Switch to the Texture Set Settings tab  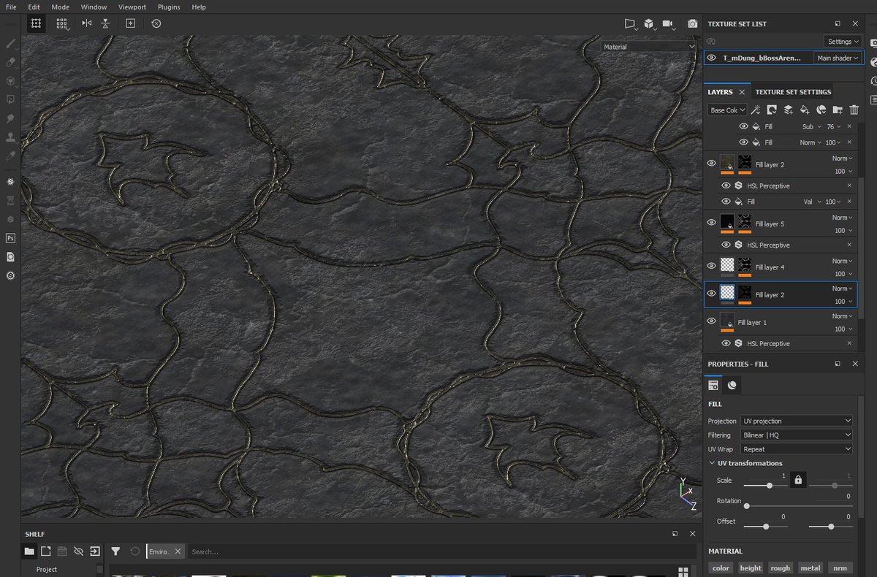(793, 92)
